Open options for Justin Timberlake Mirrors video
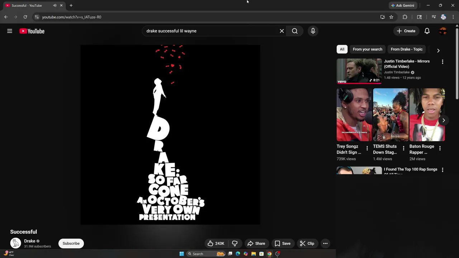The height and width of the screenshot is (258, 459). click(x=443, y=62)
